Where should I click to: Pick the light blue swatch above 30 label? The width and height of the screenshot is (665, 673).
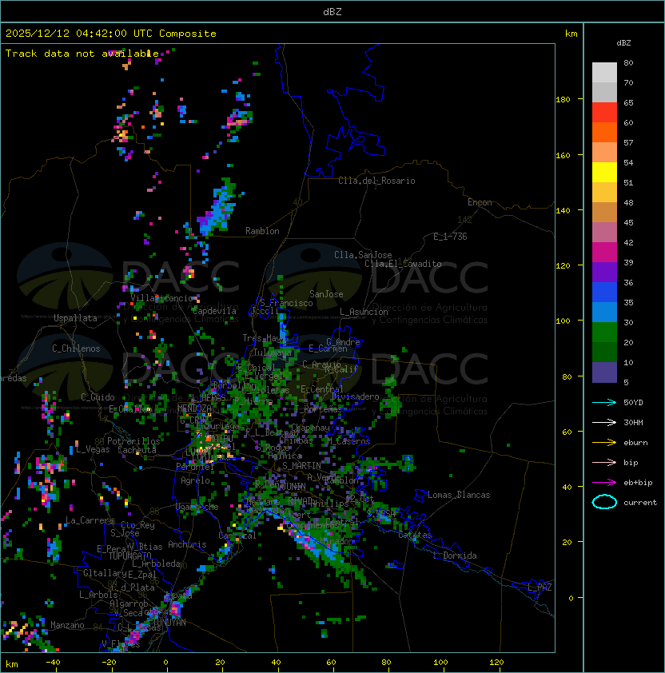604,312
